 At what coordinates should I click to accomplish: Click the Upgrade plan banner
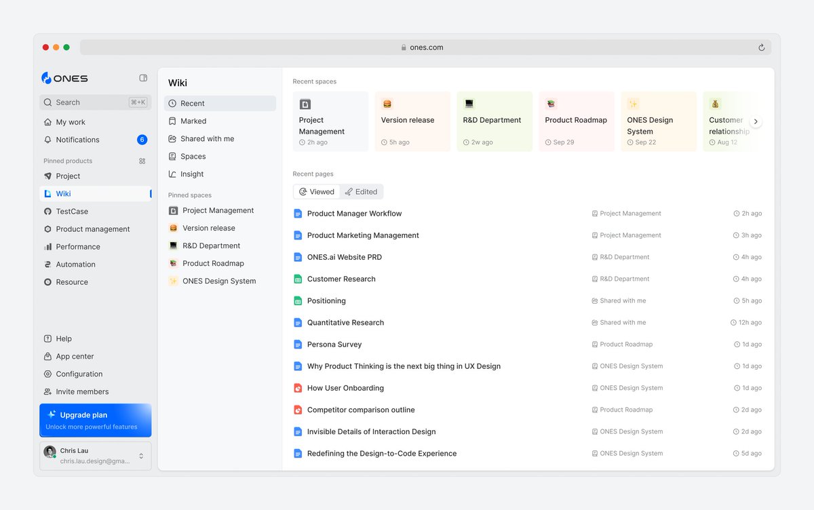[96, 420]
